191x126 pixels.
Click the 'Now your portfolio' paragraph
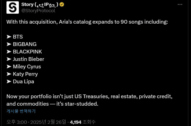pos(90,100)
